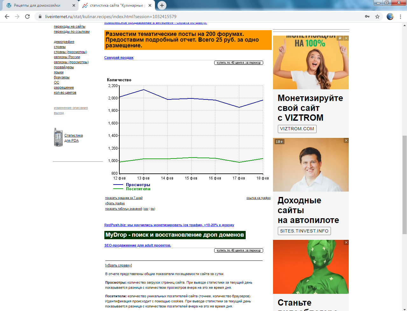Click the PDA phone icon in the sidebar
Viewport: 407px width, 311px height.
58,137
